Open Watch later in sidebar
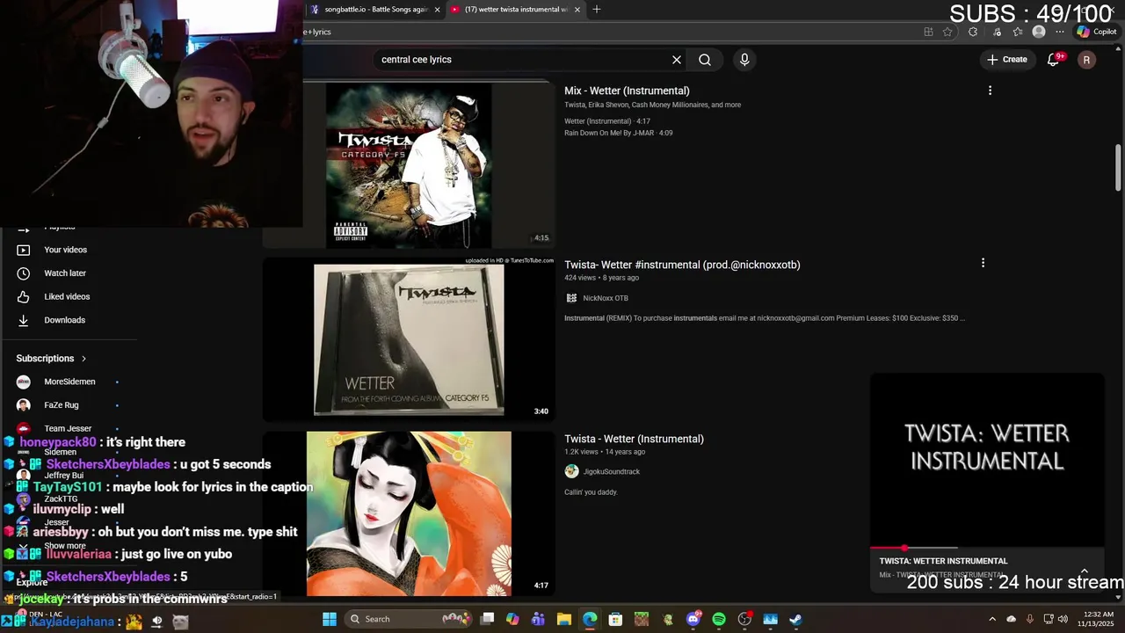The image size is (1125, 633). [65, 273]
